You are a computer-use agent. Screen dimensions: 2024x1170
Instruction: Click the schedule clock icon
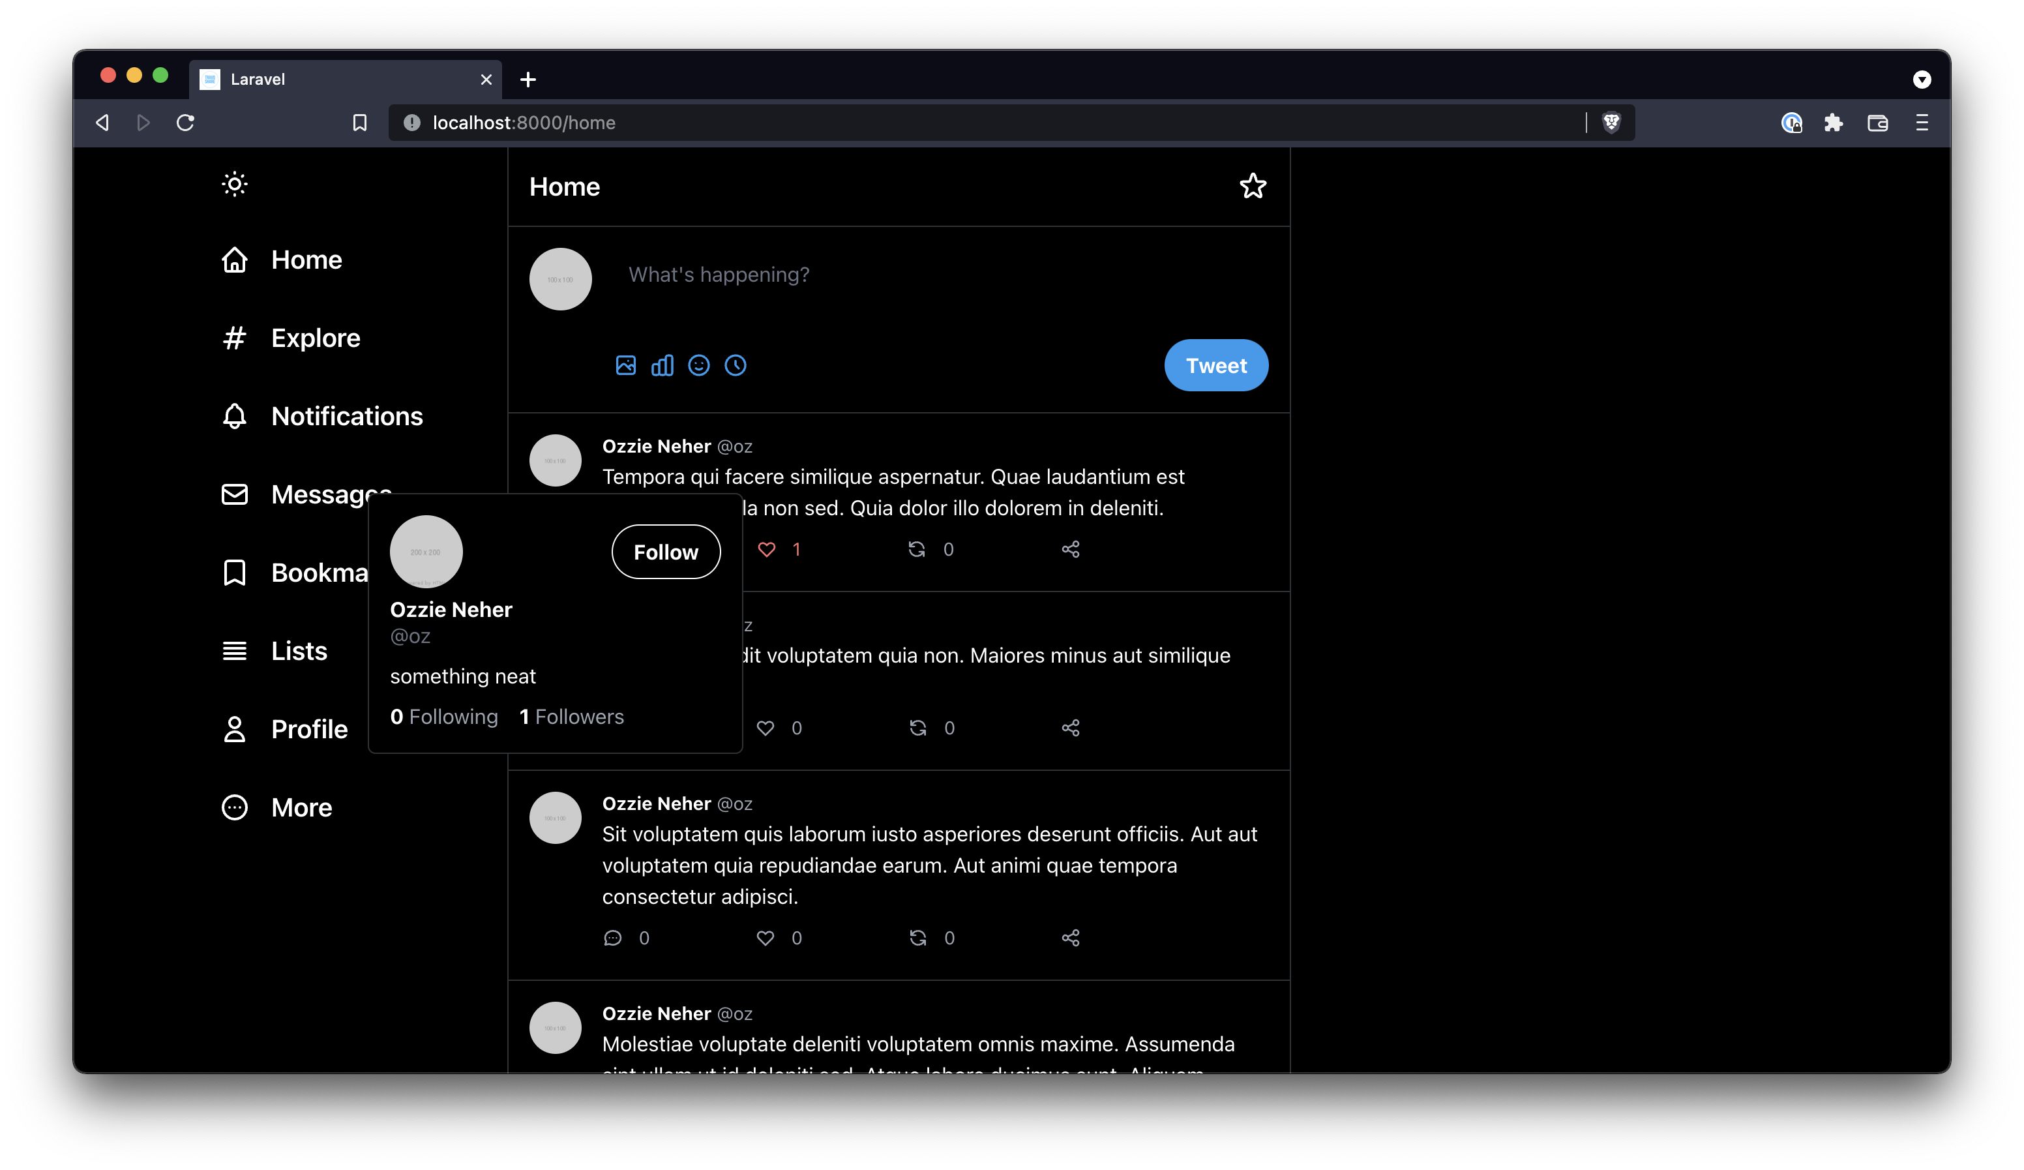pyautogui.click(x=736, y=366)
